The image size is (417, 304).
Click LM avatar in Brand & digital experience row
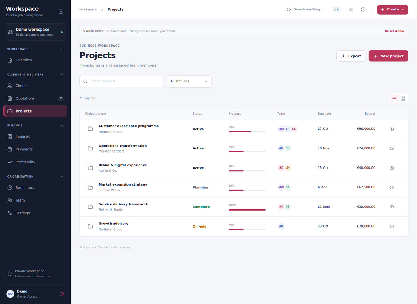click(287, 168)
